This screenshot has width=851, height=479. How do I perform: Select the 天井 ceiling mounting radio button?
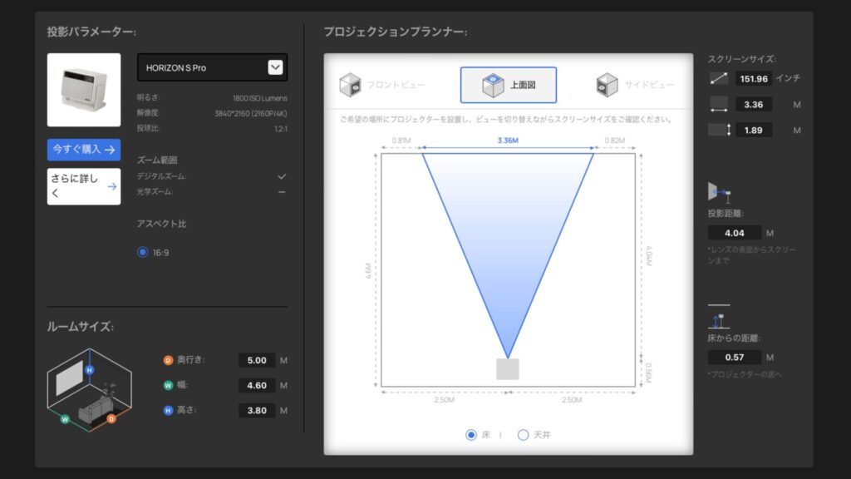coord(524,434)
